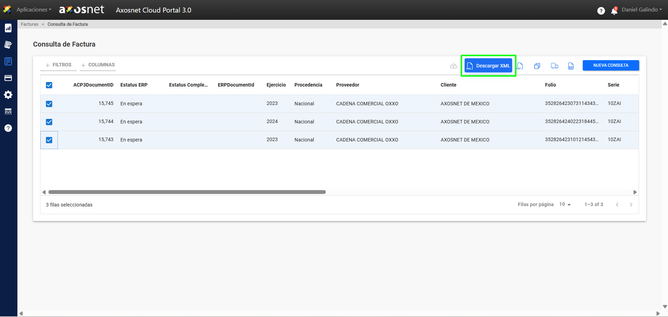Click the PDF download icon
Screen dimensions: 668x317
tap(520, 66)
